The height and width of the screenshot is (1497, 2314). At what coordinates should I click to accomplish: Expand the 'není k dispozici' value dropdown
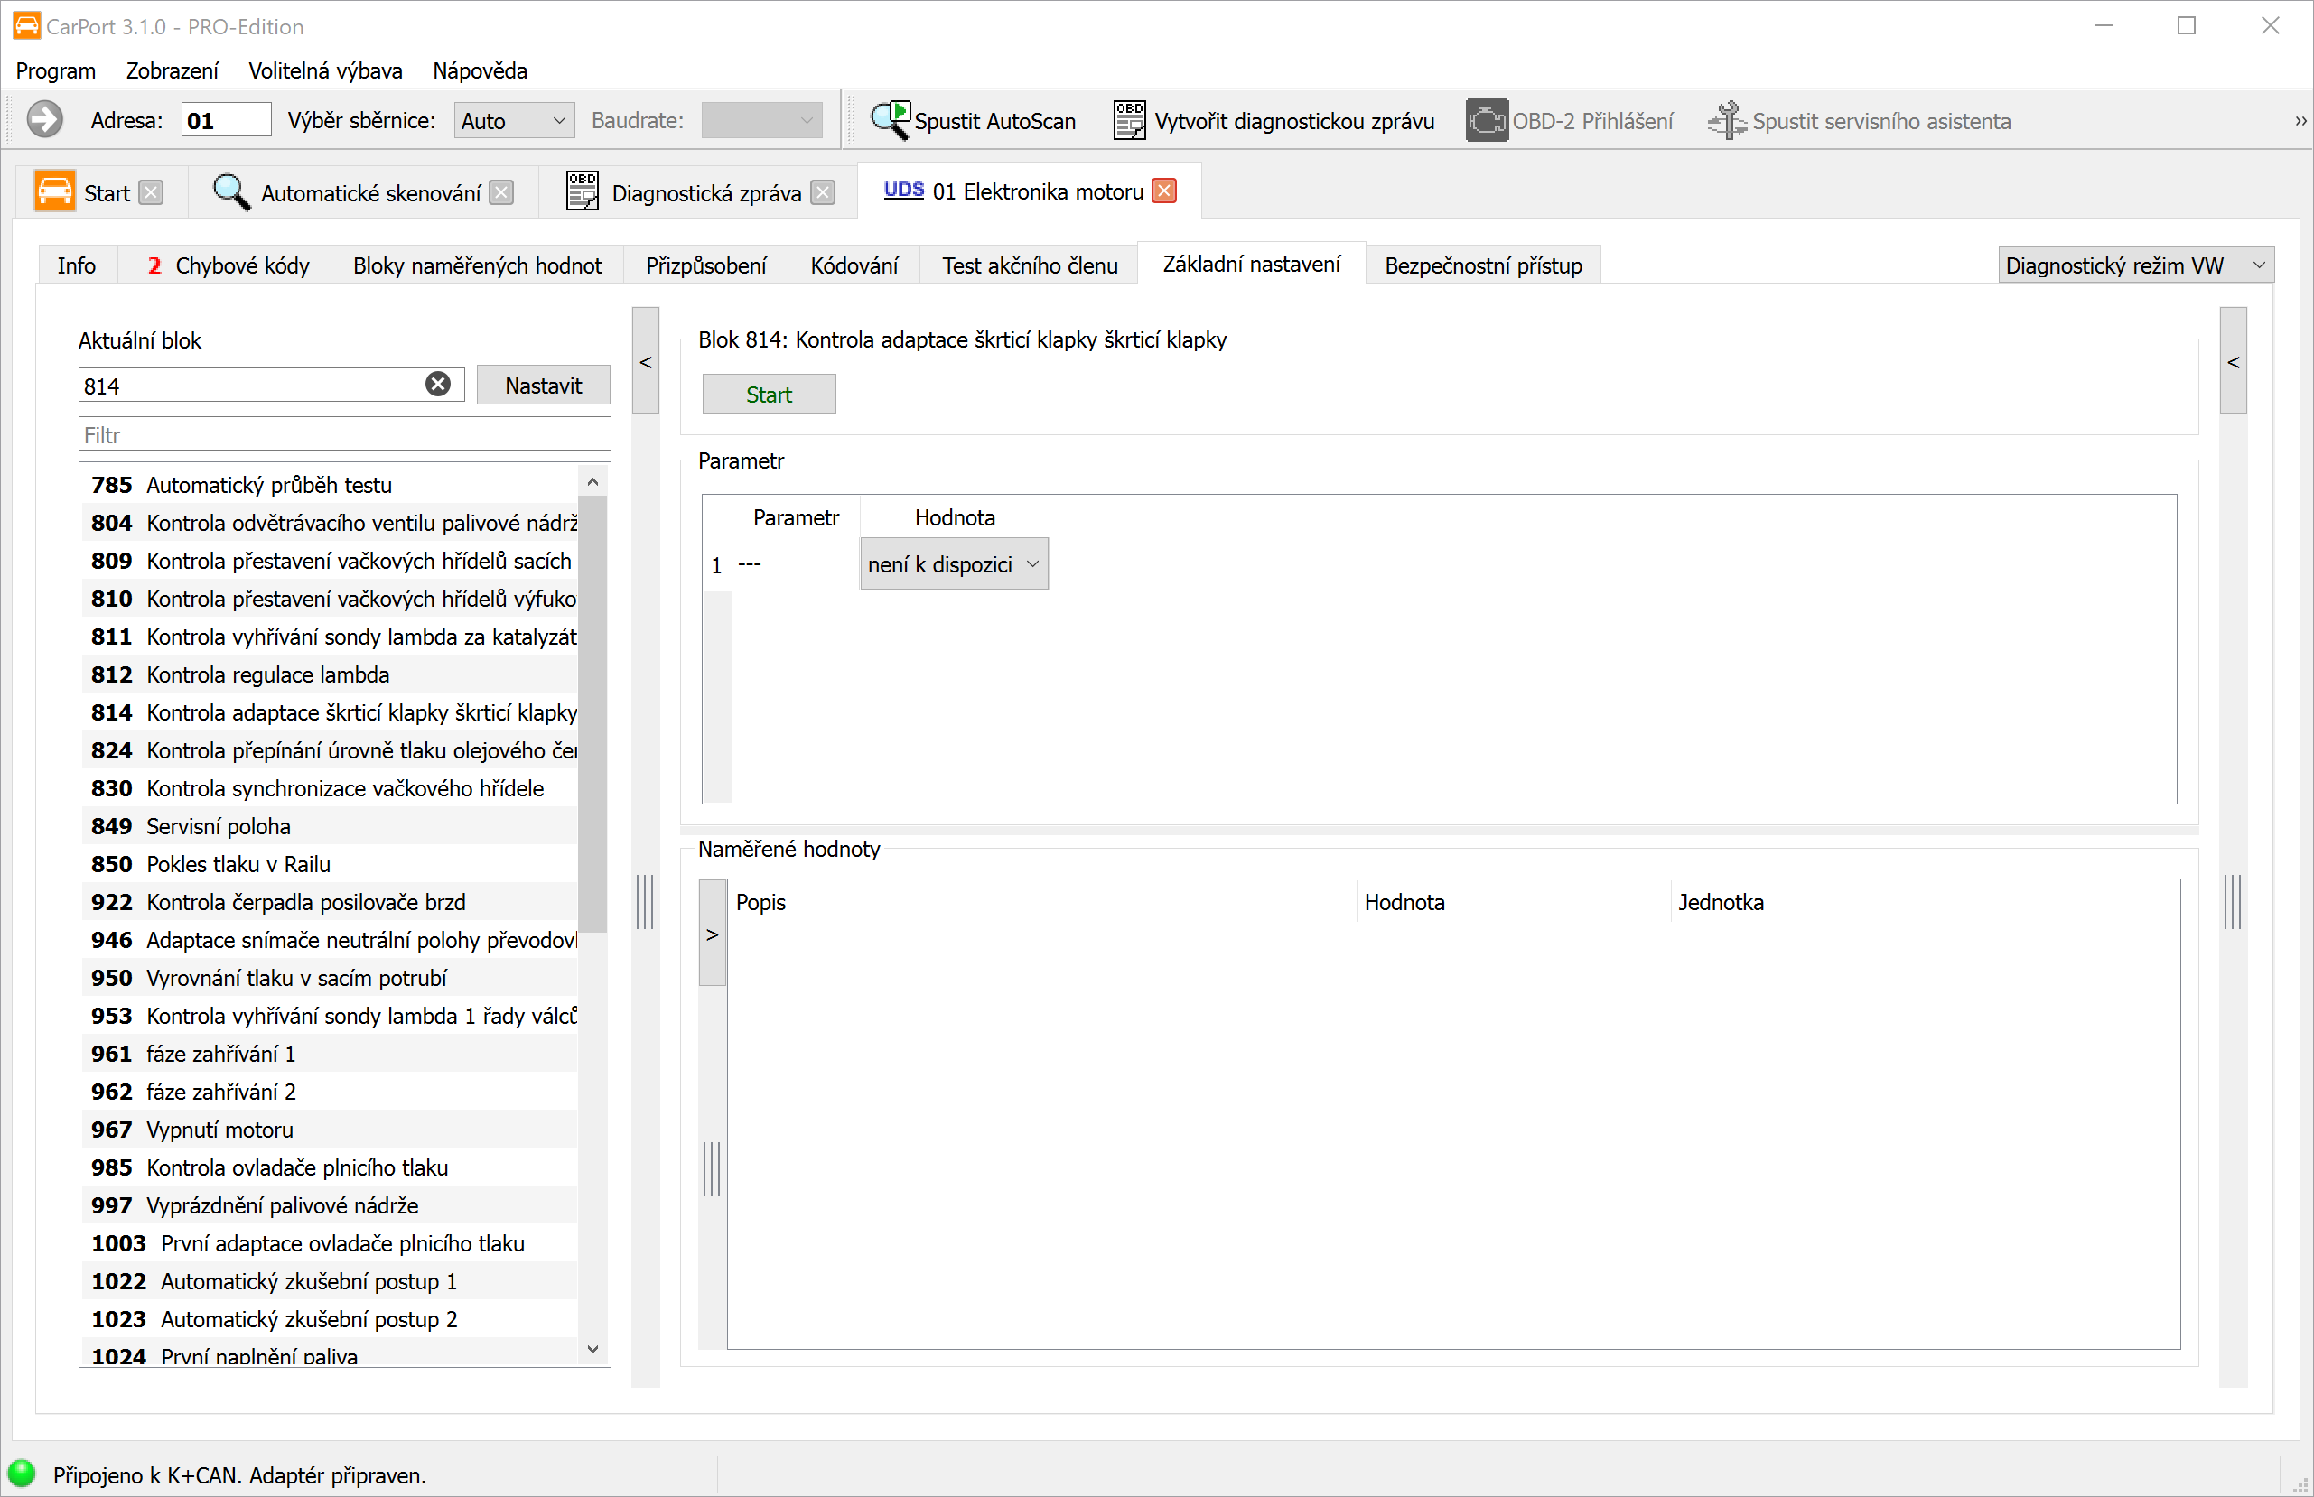1032,565
